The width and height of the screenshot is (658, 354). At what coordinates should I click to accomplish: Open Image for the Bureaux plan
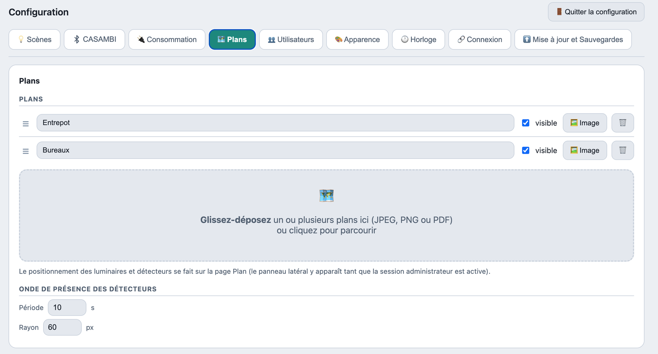click(x=585, y=150)
